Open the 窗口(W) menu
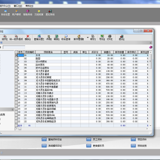 pyautogui.click(x=18, y=6)
